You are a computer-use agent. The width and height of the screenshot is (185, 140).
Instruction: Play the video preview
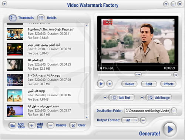(x=101, y=84)
